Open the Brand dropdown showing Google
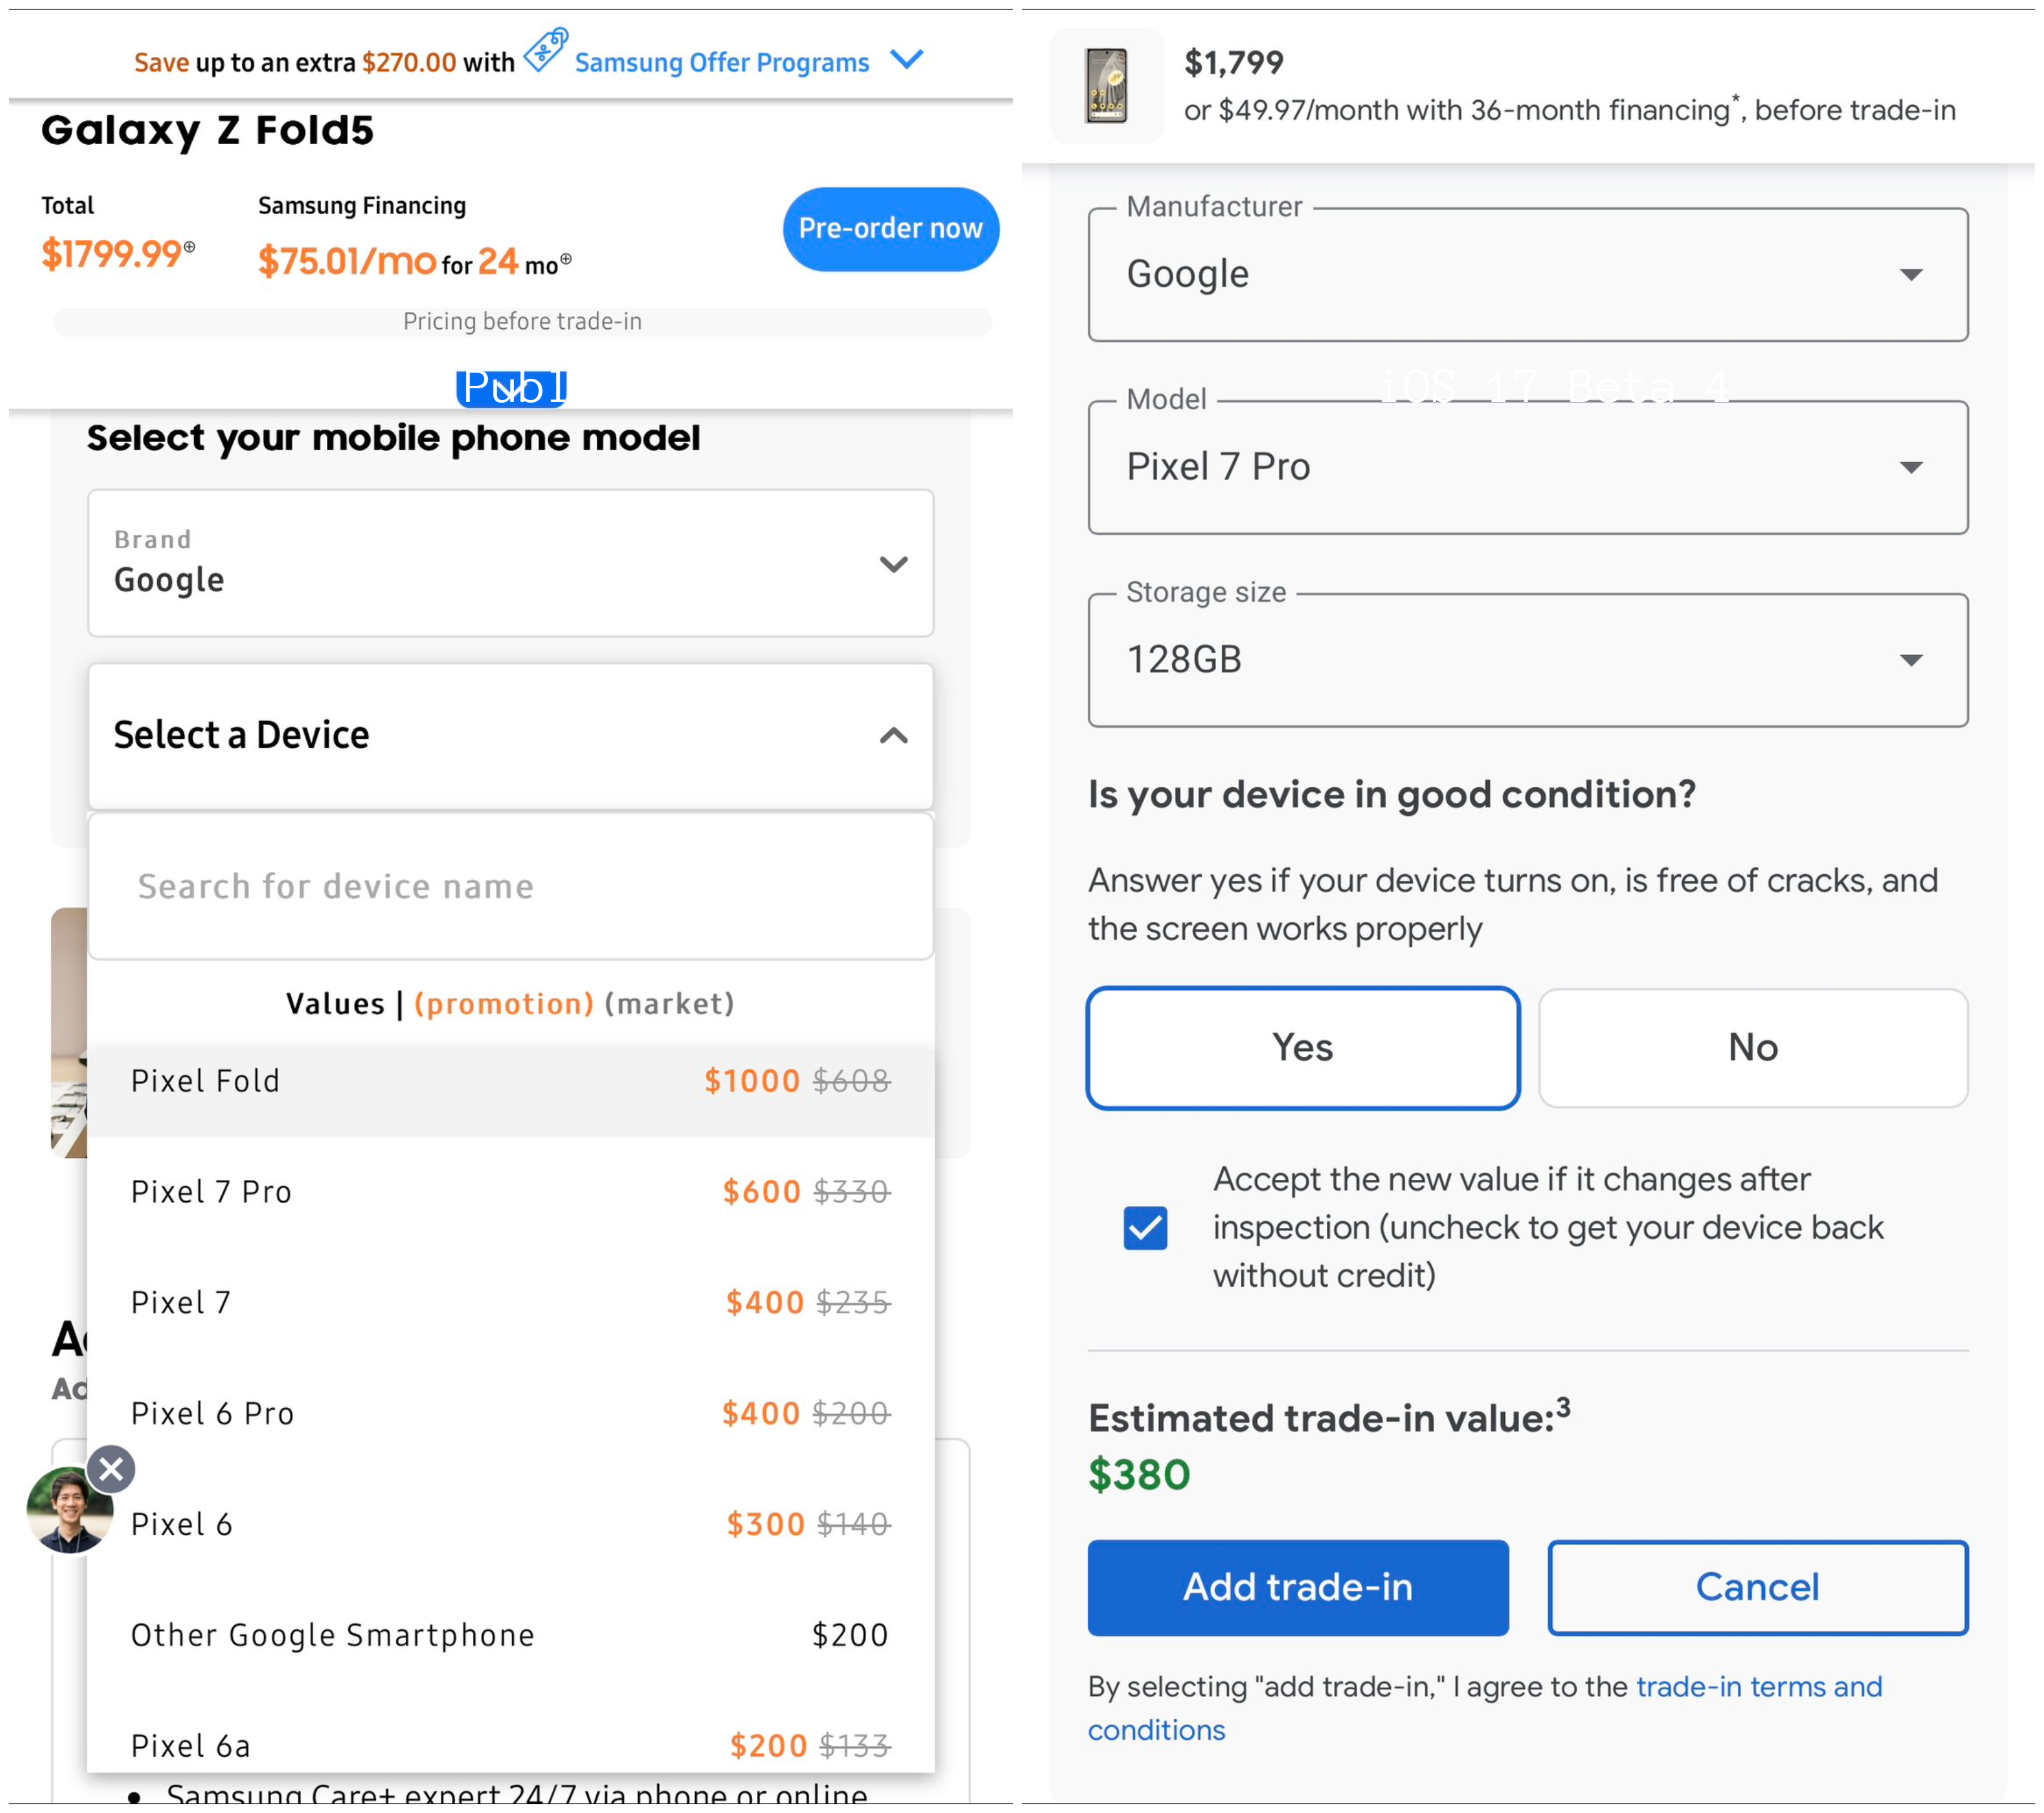Viewport: 2044px width, 1813px height. click(x=510, y=563)
